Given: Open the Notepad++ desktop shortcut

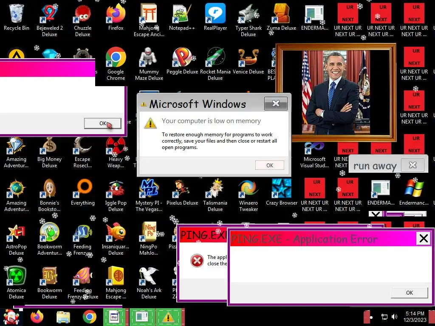Looking at the screenshot, I should (x=182, y=17).
